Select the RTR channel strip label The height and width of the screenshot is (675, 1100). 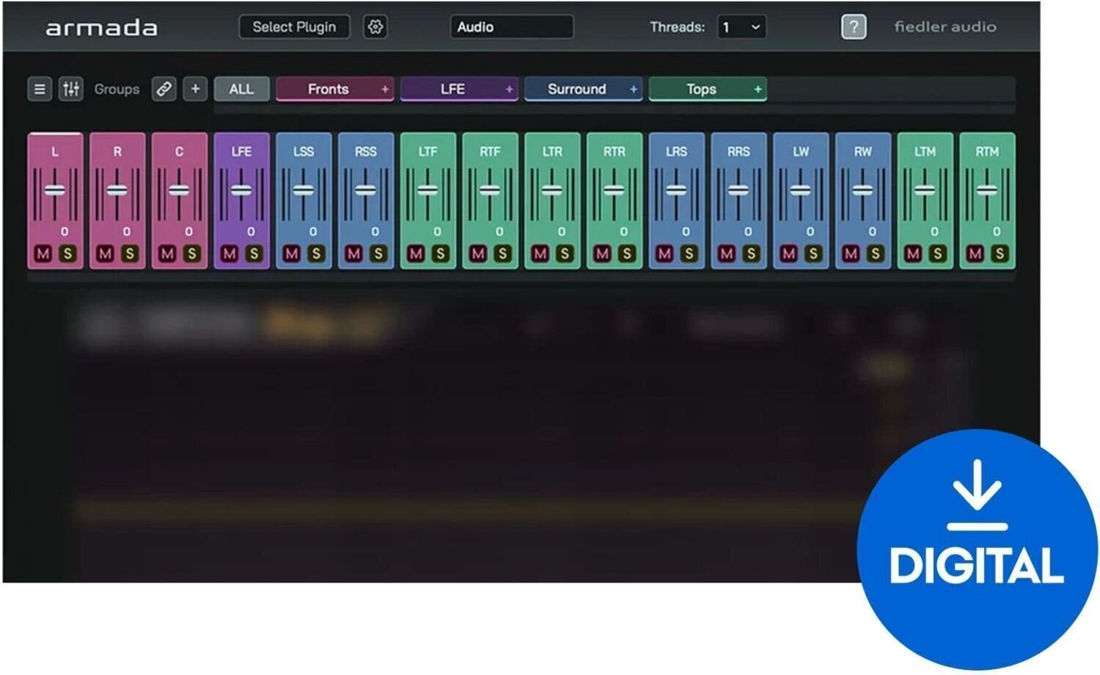(x=614, y=152)
